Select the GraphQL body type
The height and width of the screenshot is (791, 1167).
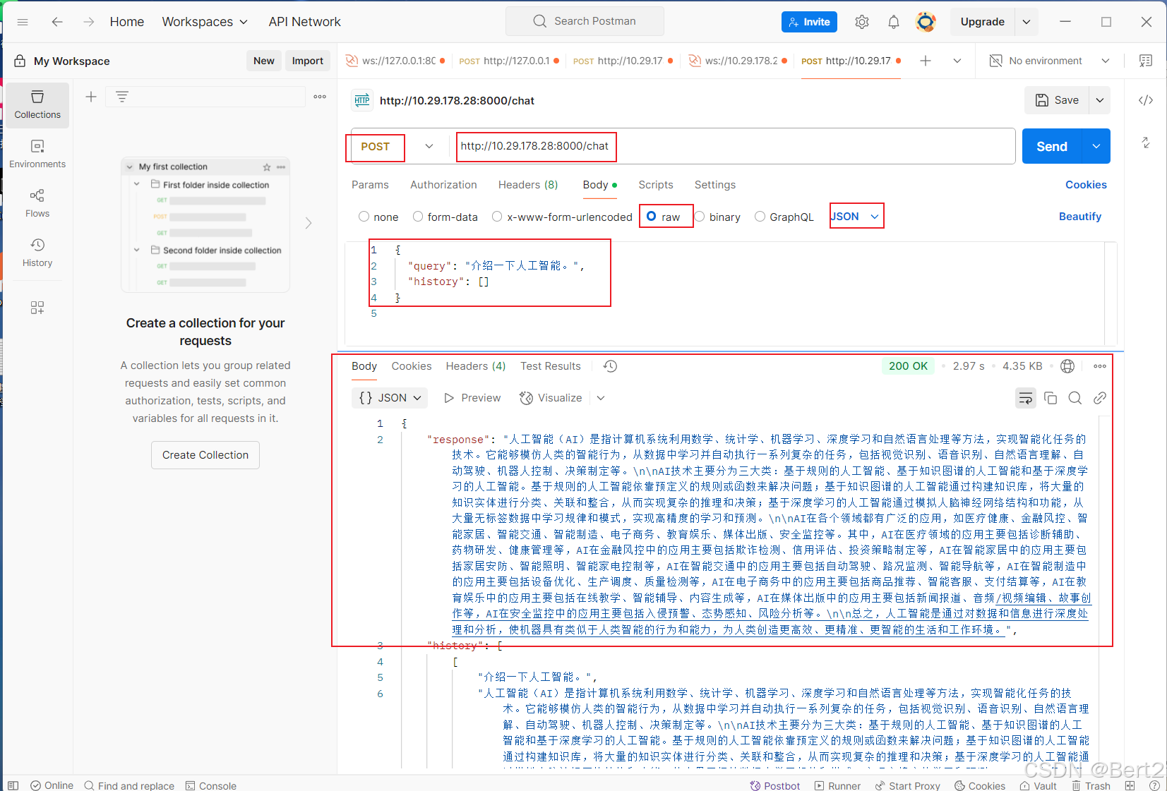tap(760, 217)
